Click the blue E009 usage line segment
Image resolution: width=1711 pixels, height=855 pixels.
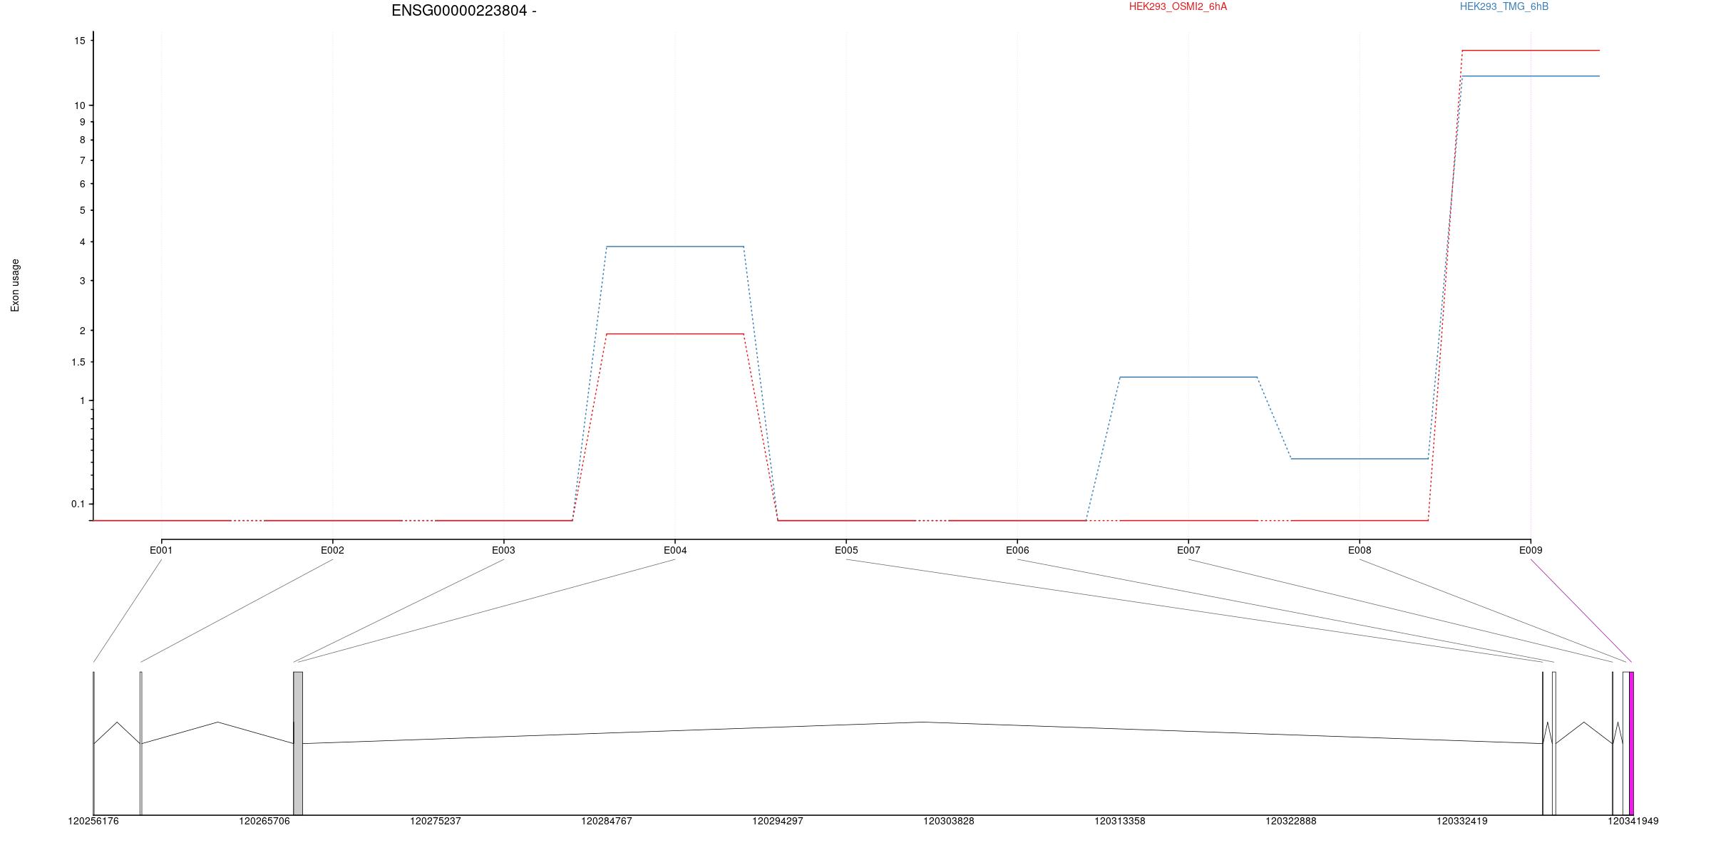pyautogui.click(x=1531, y=76)
